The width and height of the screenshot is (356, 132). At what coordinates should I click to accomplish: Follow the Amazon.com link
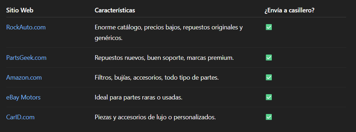pyautogui.click(x=24, y=78)
